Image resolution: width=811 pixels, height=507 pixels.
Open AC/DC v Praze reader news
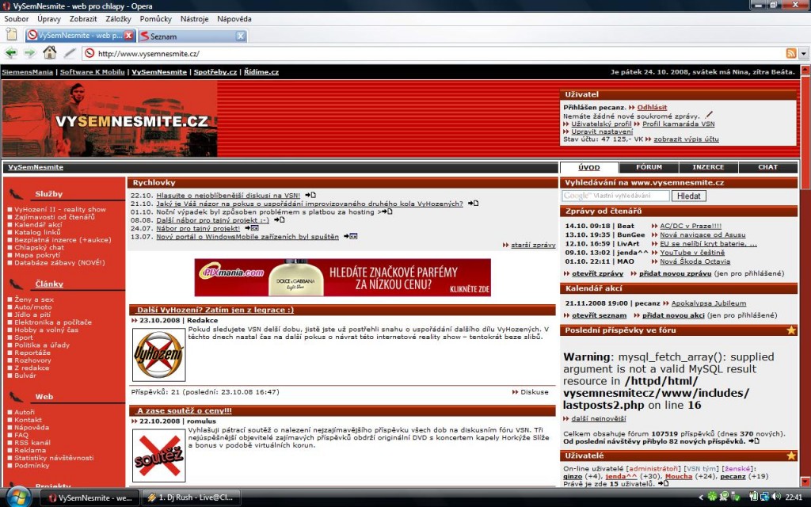click(x=691, y=226)
